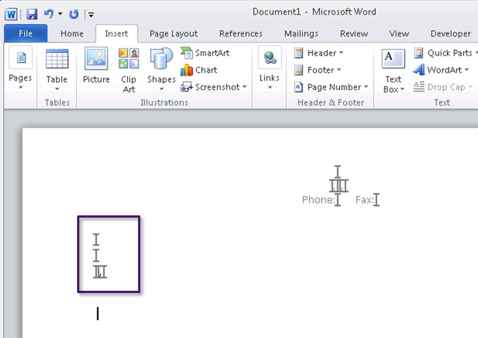Click the Screenshot camera icon

186,87
